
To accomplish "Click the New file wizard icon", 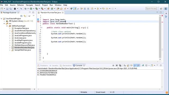I will point(2,9).
